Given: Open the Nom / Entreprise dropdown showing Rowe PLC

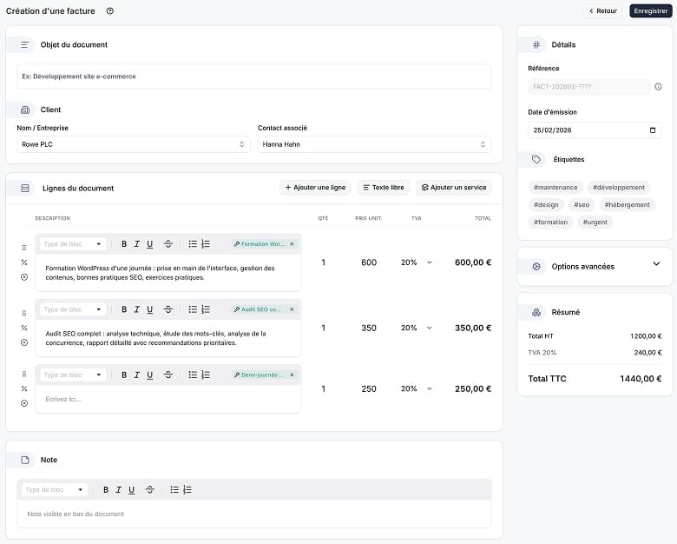Looking at the screenshot, I should point(134,144).
